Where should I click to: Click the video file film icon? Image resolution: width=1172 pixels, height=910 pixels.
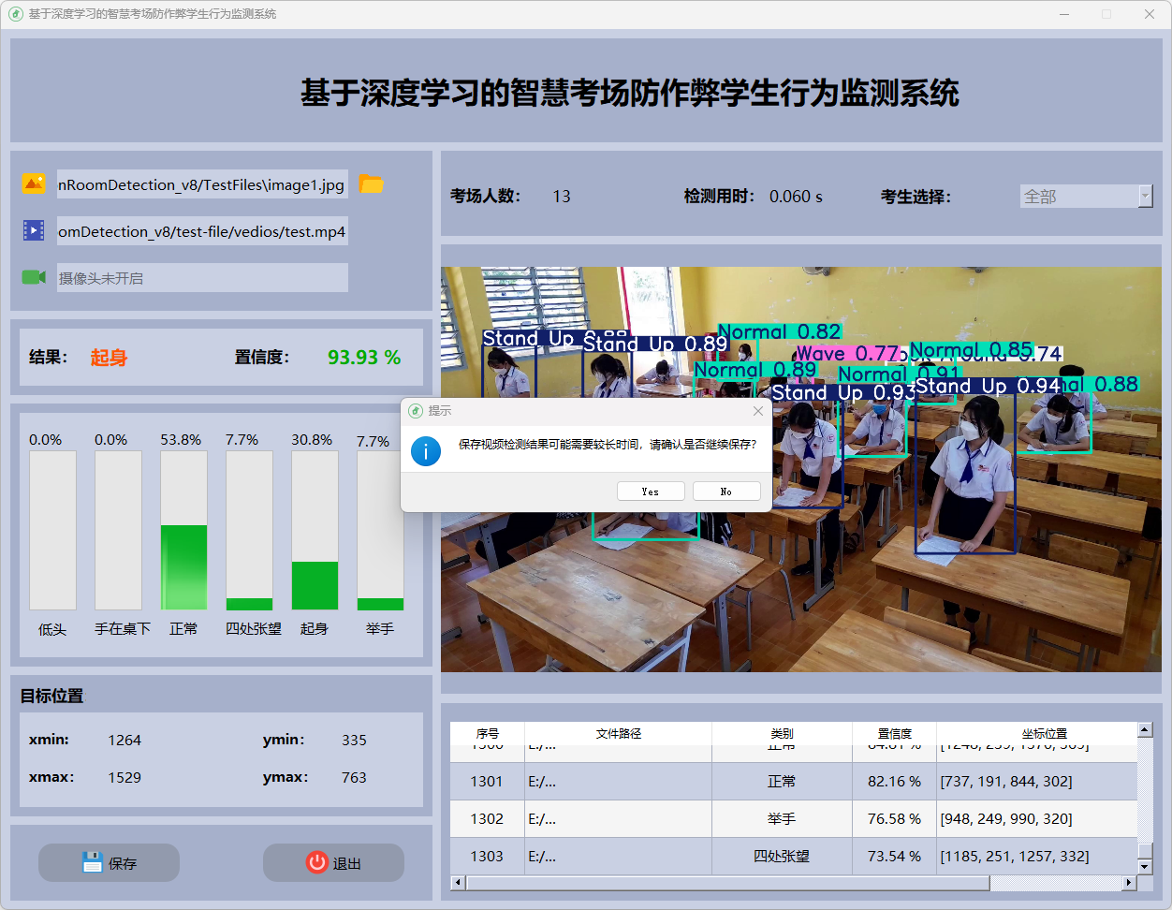pos(34,230)
